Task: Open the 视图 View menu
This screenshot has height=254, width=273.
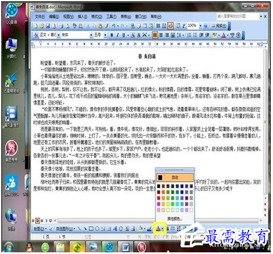Action: [x=68, y=17]
